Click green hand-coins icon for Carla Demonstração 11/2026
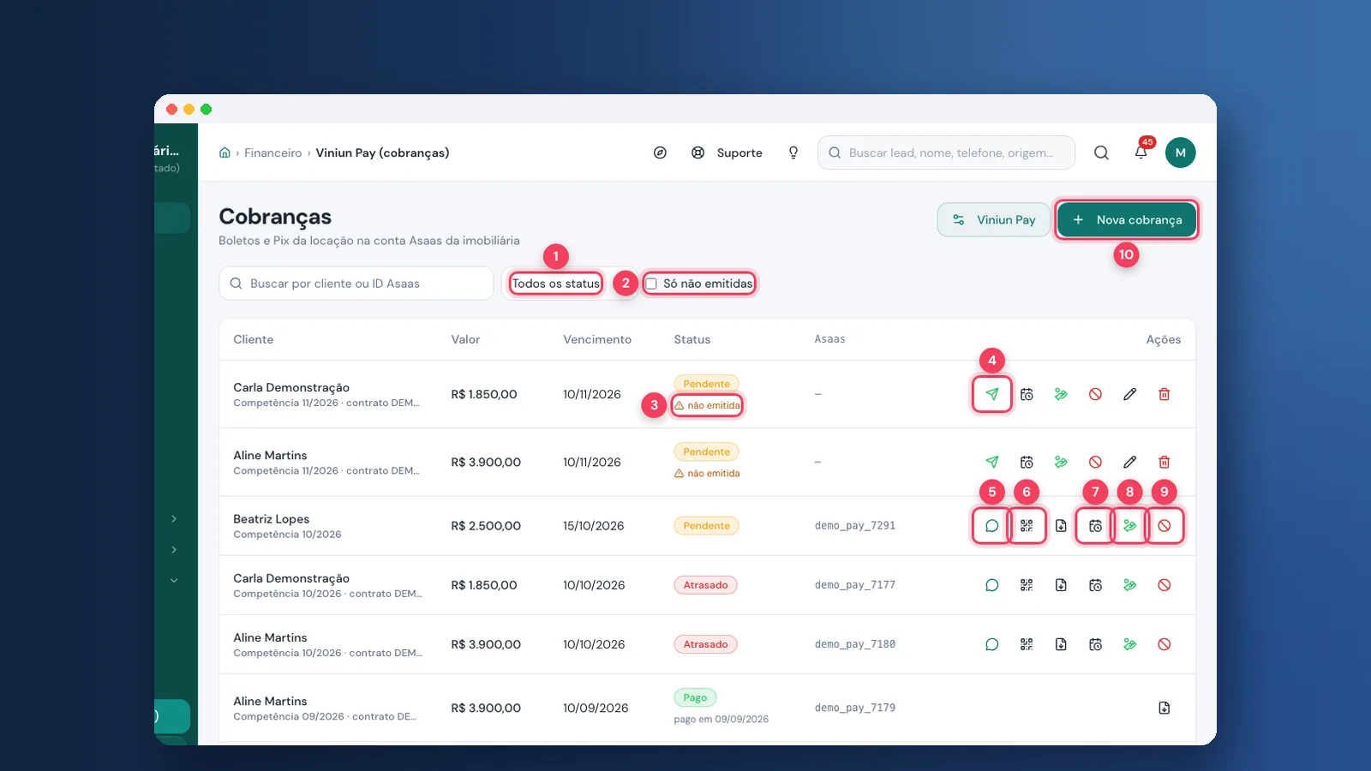This screenshot has width=1371, height=771. (x=1061, y=394)
